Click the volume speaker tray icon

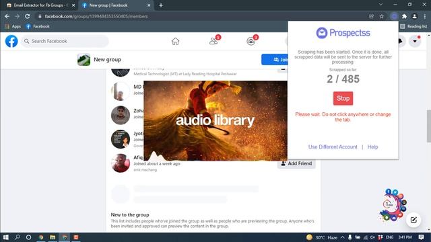[x=372, y=237]
